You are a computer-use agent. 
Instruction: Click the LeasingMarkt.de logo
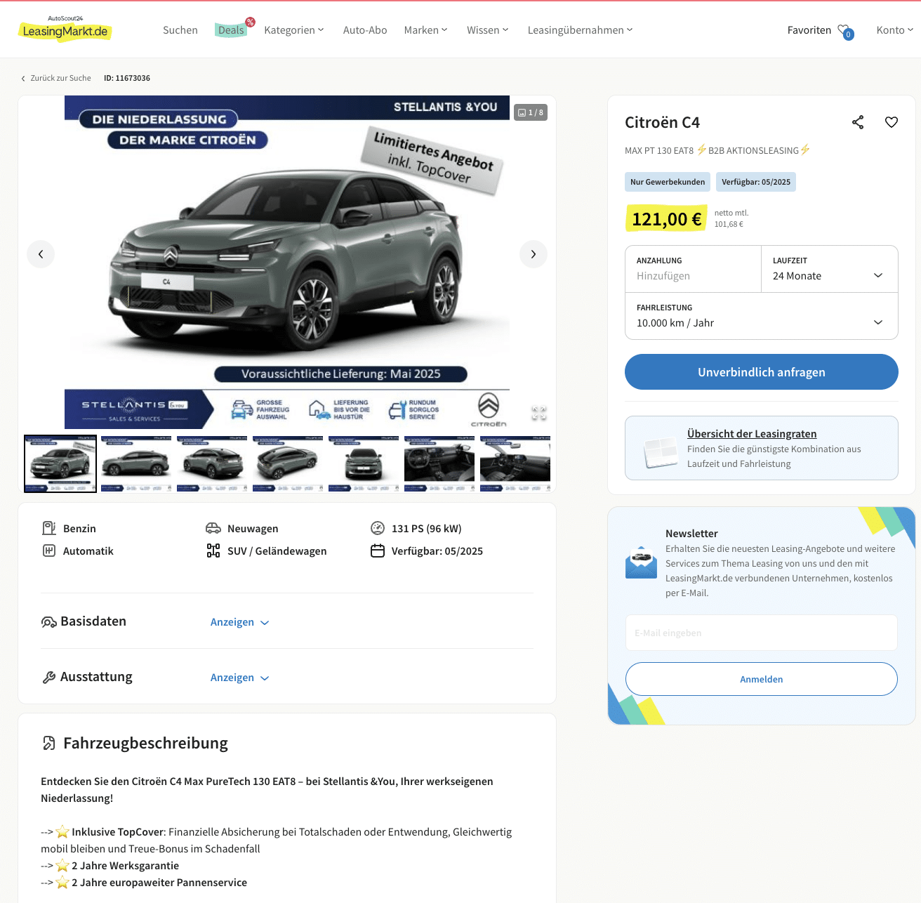click(x=65, y=29)
